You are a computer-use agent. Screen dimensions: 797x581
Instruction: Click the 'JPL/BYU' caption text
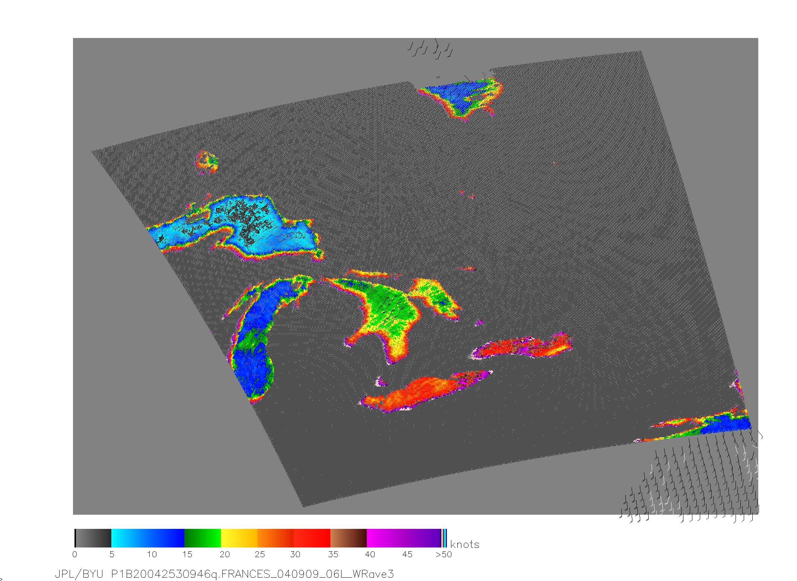point(79,574)
